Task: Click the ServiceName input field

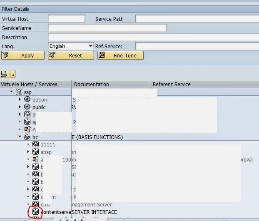Action: (107, 28)
